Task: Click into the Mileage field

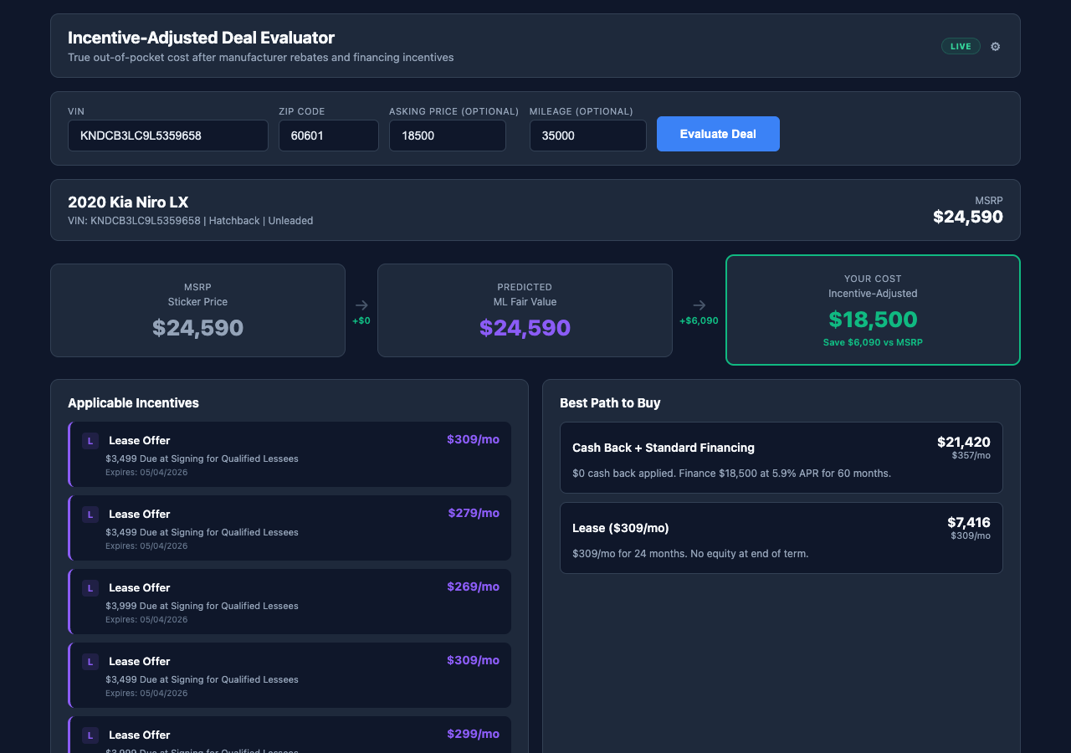Action: [x=588, y=136]
